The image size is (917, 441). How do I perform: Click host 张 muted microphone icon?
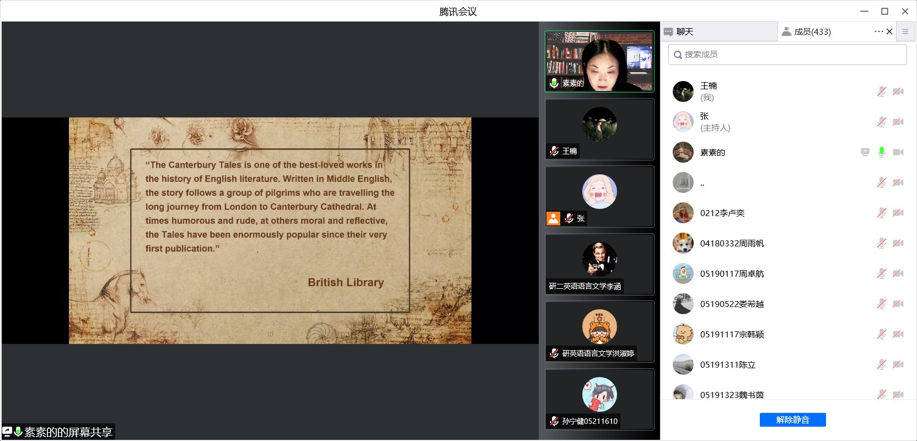(882, 122)
